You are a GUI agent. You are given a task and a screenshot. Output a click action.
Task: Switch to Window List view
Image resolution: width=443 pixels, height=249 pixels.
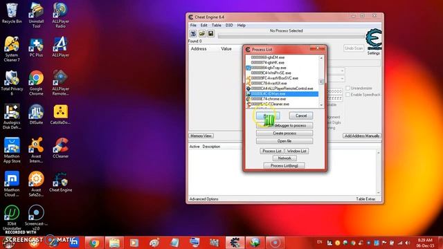coord(297,151)
